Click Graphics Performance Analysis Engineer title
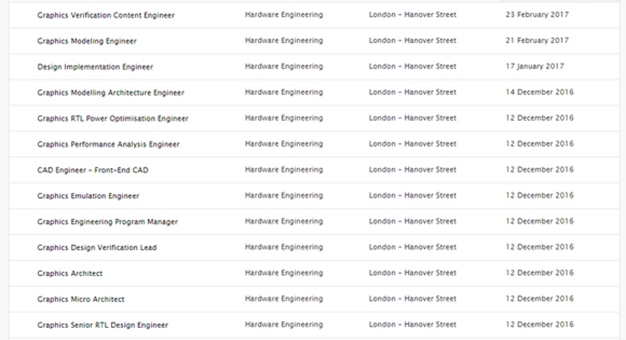The height and width of the screenshot is (340, 626). pos(108,144)
